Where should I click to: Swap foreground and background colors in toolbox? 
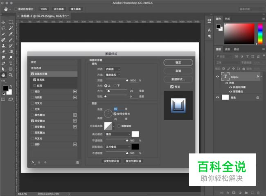11,86
